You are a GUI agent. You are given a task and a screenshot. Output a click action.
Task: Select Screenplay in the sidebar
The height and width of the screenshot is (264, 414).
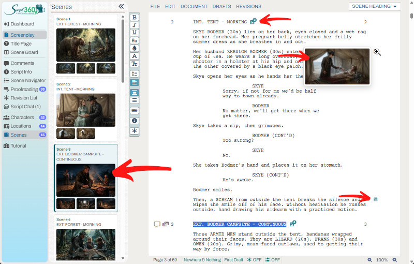click(25, 35)
